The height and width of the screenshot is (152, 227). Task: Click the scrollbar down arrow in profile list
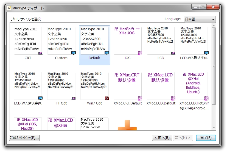click(x=214, y=128)
